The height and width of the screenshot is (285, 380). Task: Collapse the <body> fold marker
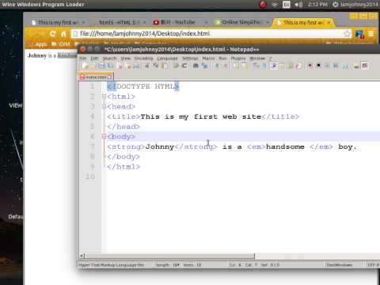tap(104, 136)
